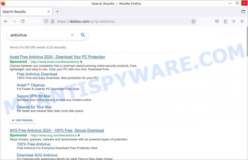View site security padlock info
Image resolution: width=248 pixels, height=160 pixels.
tap(53, 21)
